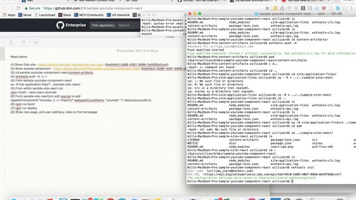Viewport: 356px width, 200px height.
Task: Open the Slack bookmark
Action: (x=65, y=15)
